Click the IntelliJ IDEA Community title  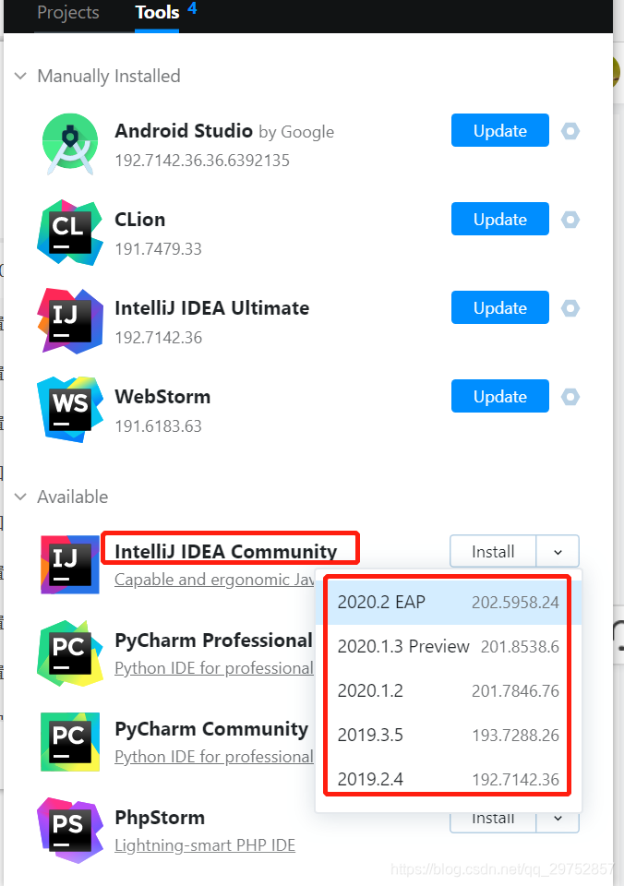point(225,552)
